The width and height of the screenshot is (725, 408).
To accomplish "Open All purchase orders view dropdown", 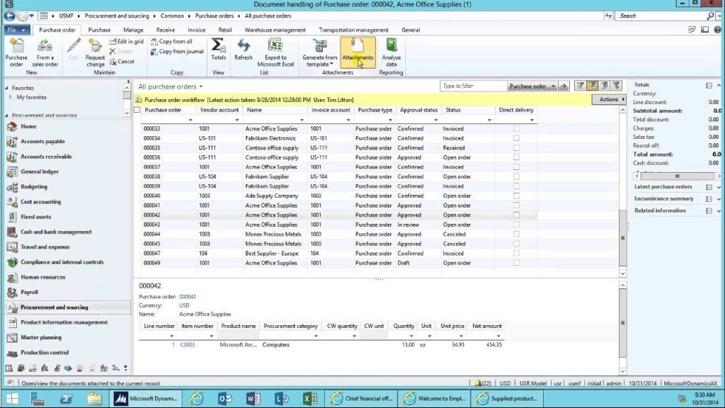I will 200,86.
